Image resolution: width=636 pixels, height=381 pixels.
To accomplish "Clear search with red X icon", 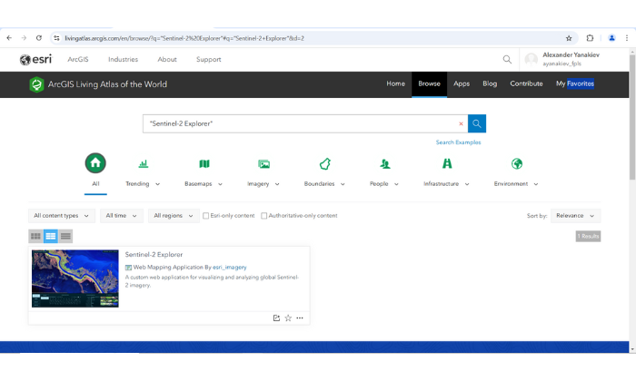I will coord(461,123).
